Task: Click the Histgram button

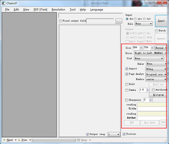Action: click(x=158, y=95)
